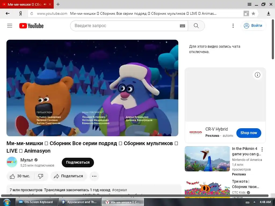Image resolution: width=275 pixels, height=206 pixels.
Task: Reload the page with refresh icon
Action: point(32,13)
